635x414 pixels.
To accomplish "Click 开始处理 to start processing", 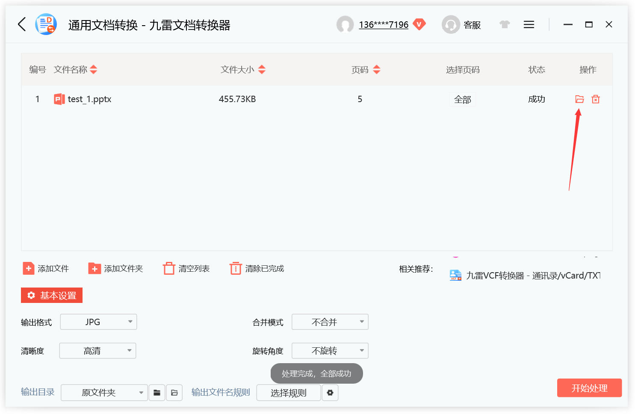I will 589,388.
